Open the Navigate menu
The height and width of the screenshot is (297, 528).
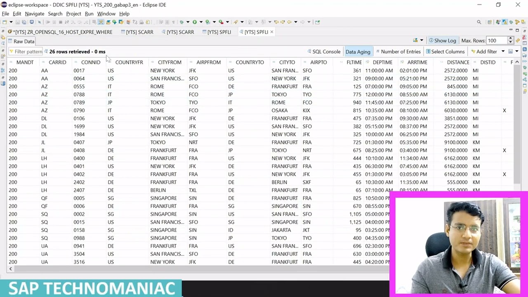click(x=34, y=14)
